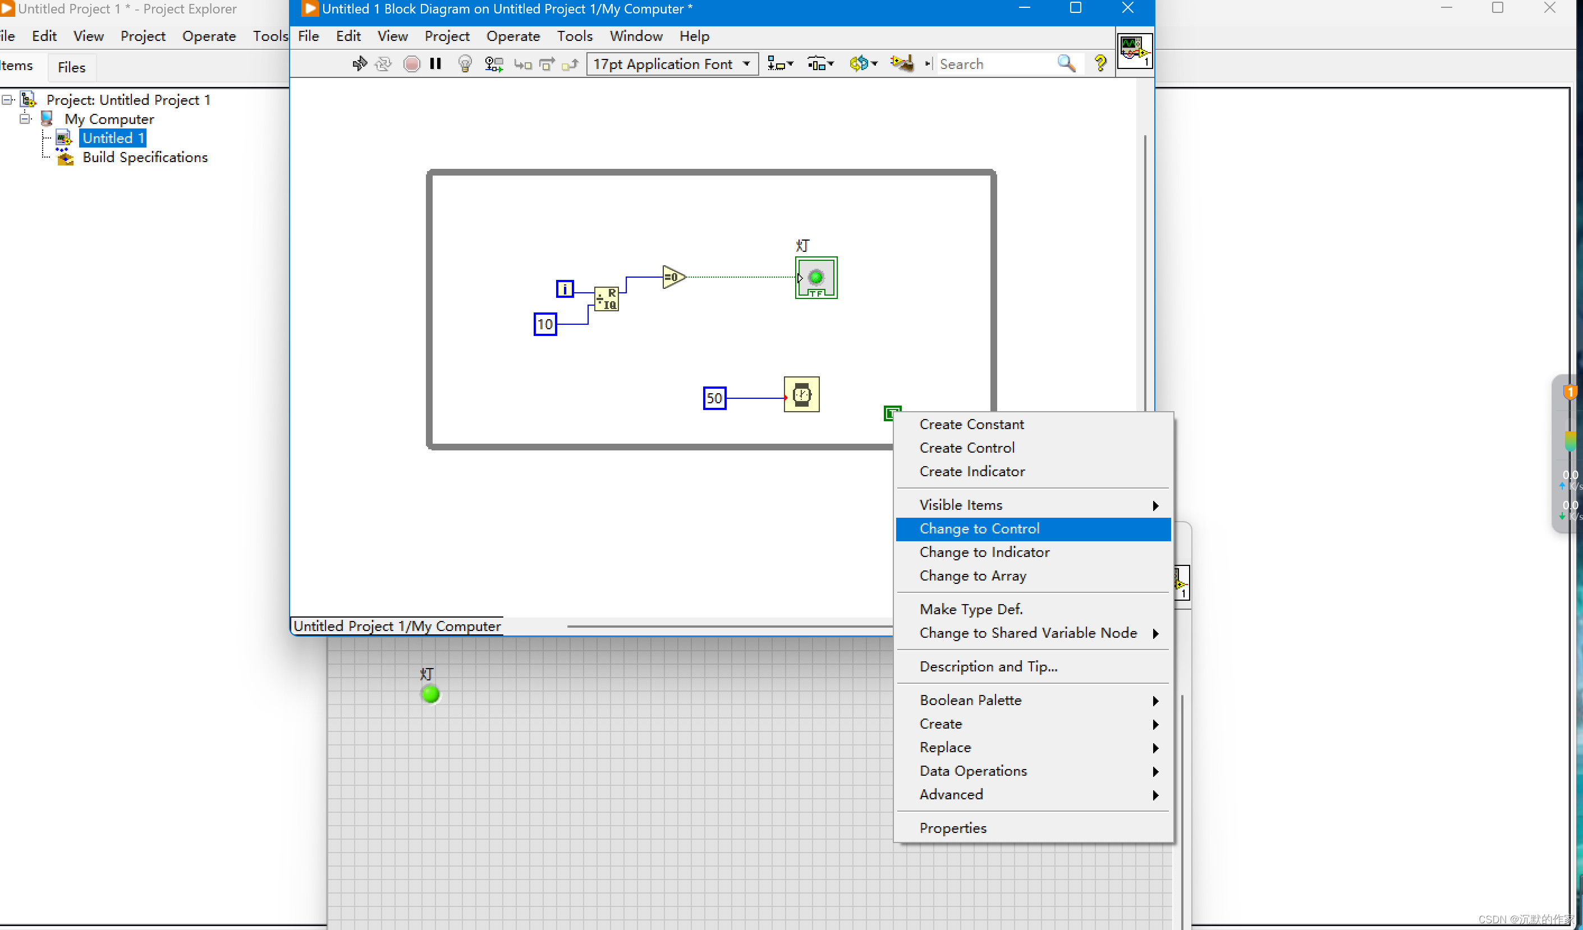Click the green LED on front panel
The image size is (1583, 930).
[x=430, y=694]
